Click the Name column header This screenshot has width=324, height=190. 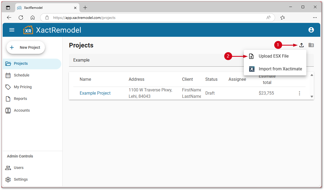(x=85, y=79)
